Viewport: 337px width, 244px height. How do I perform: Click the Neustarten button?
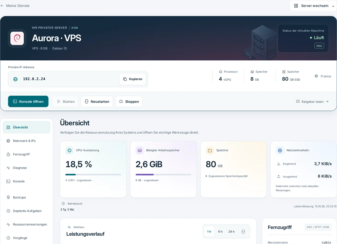(x=97, y=101)
